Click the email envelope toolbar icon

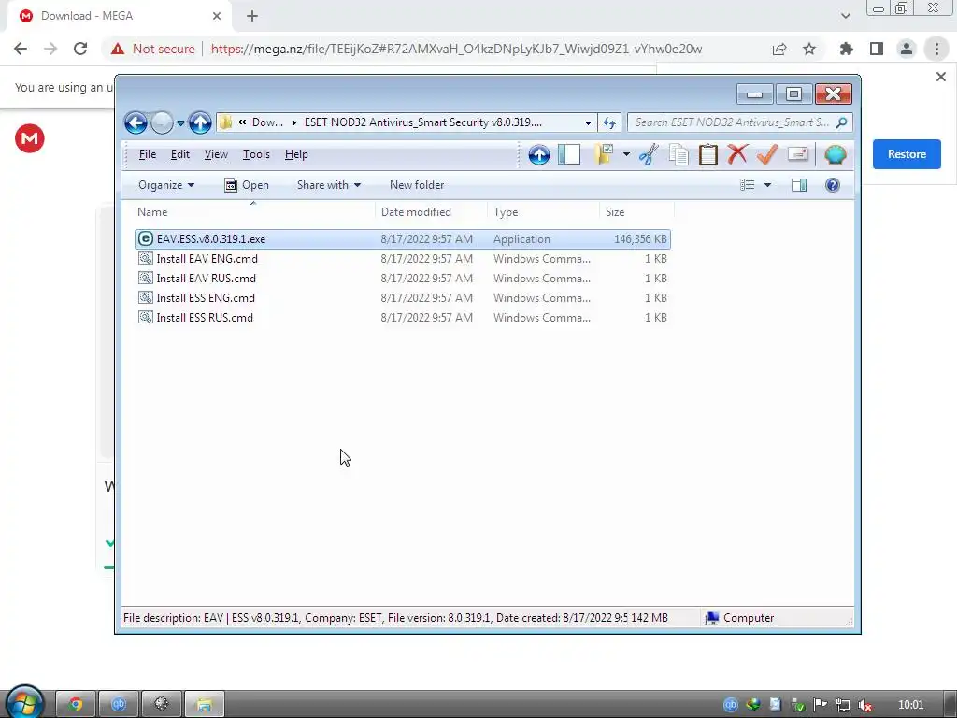point(798,154)
